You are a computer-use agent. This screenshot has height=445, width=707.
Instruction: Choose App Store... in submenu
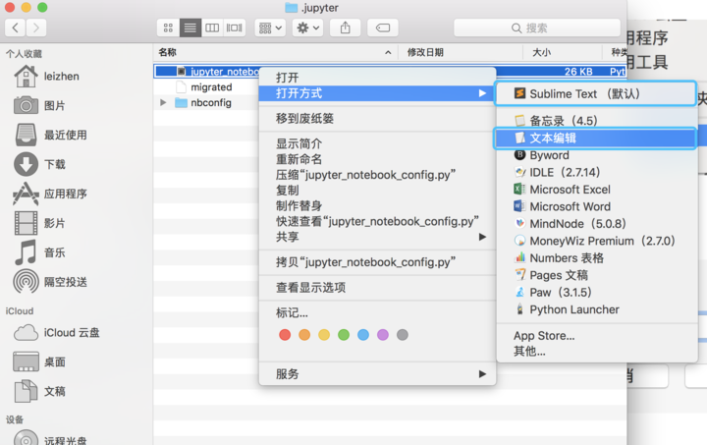tap(597, 335)
